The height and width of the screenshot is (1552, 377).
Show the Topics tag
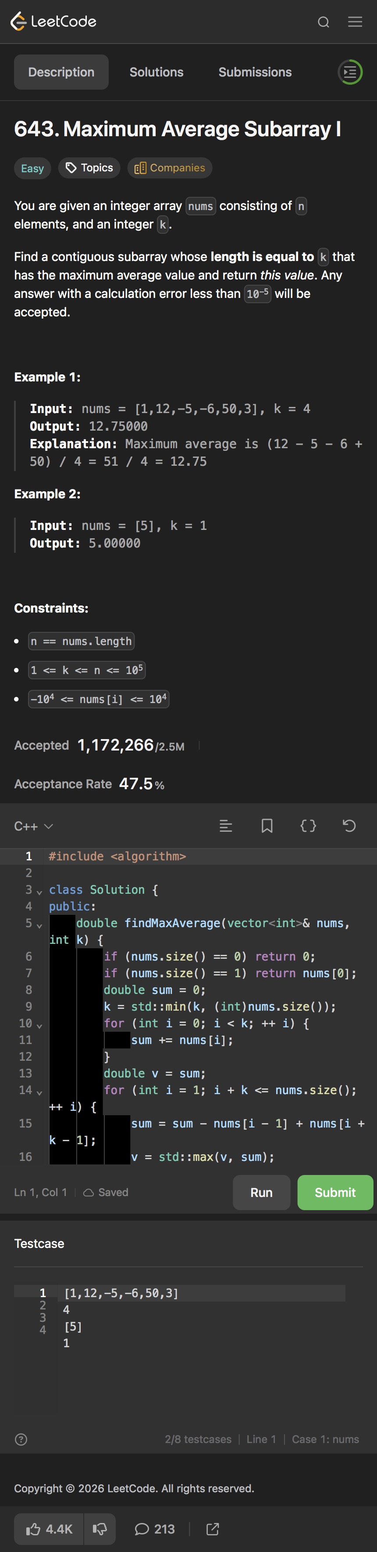pos(89,168)
